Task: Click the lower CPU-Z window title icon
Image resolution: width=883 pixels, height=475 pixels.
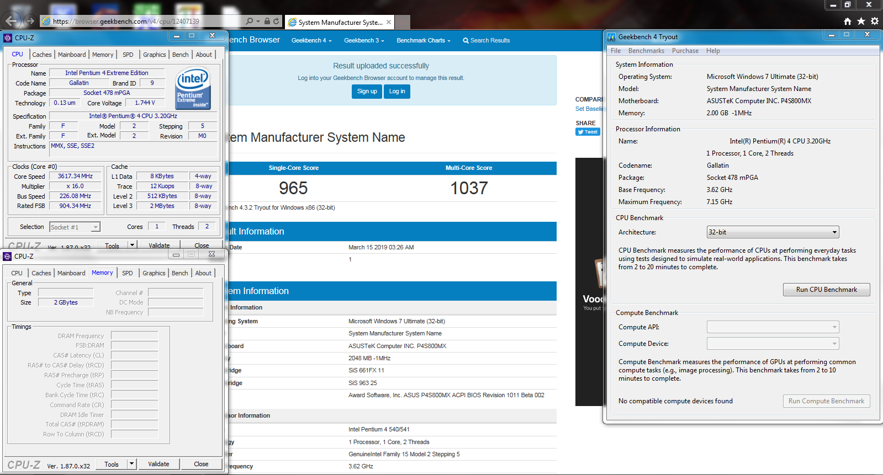Action: (x=7, y=257)
